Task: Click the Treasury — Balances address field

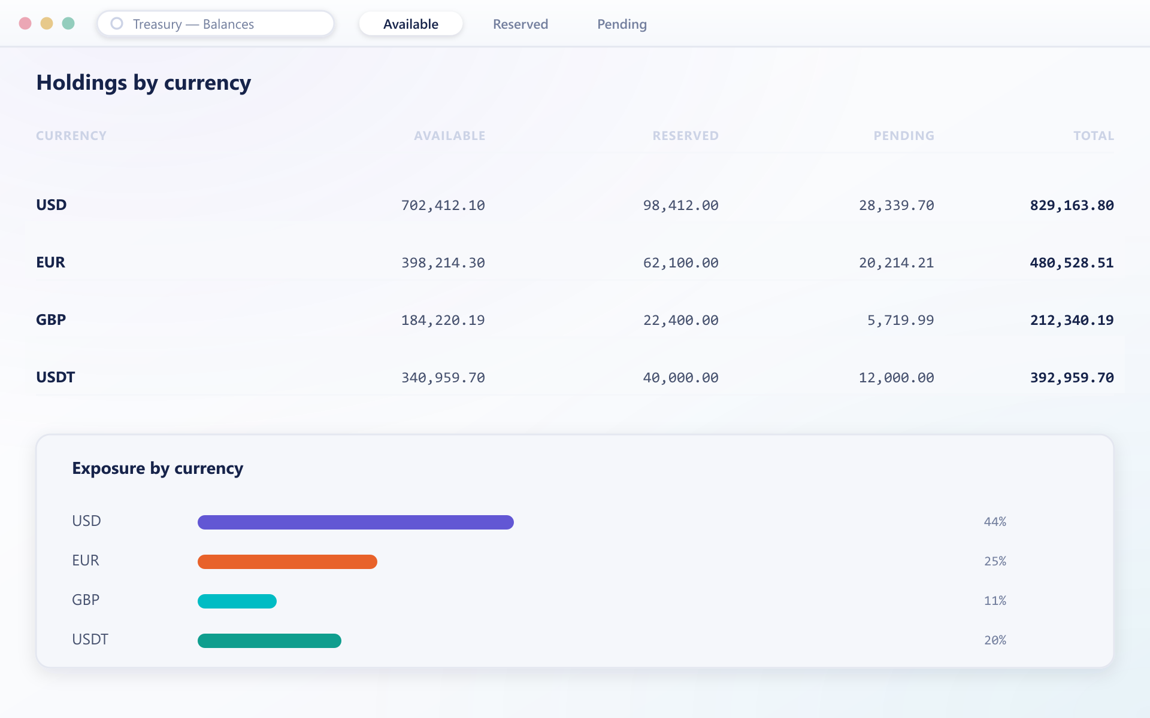Action: (216, 24)
